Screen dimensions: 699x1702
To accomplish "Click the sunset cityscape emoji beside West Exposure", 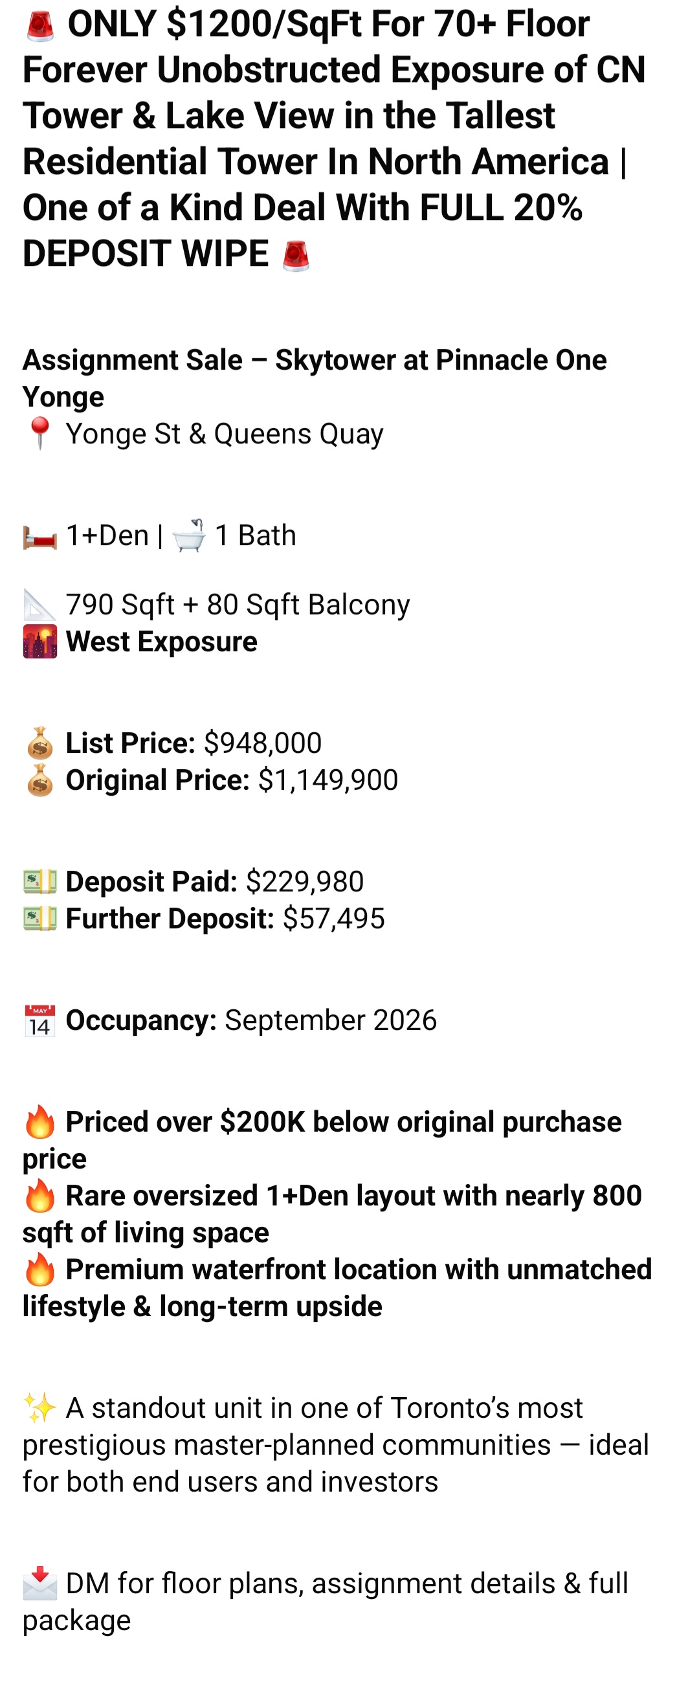I will click(x=39, y=642).
